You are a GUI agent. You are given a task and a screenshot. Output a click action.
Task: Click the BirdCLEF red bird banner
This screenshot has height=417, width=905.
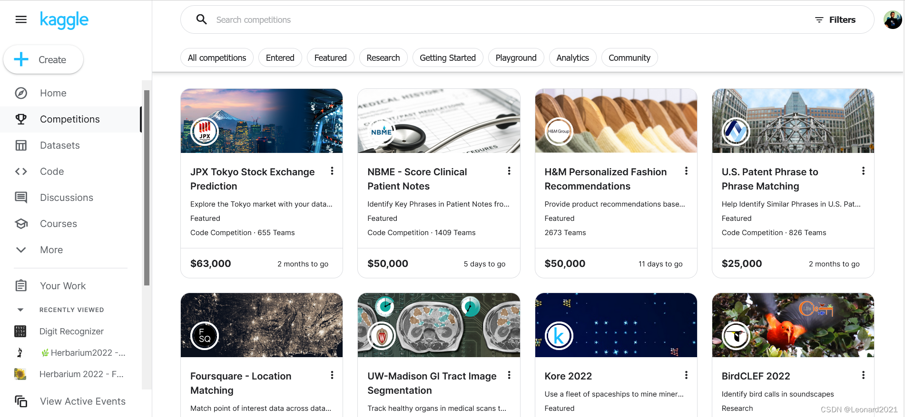[x=793, y=325]
